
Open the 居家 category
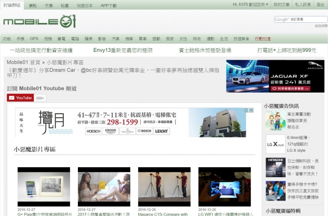tap(169, 39)
